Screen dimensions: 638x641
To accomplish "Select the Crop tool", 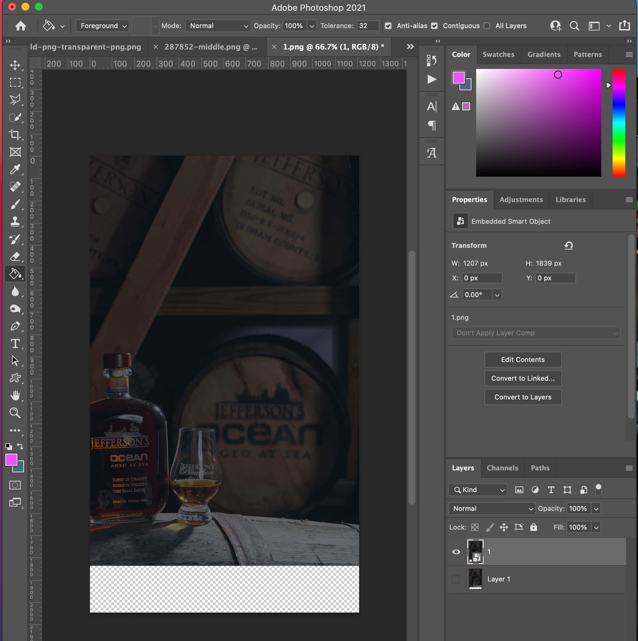I will pyautogui.click(x=15, y=134).
